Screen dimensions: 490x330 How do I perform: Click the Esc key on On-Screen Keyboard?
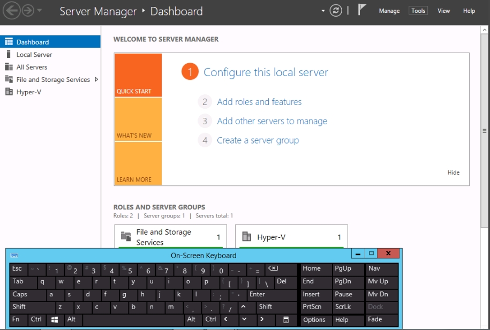[x=19, y=269]
